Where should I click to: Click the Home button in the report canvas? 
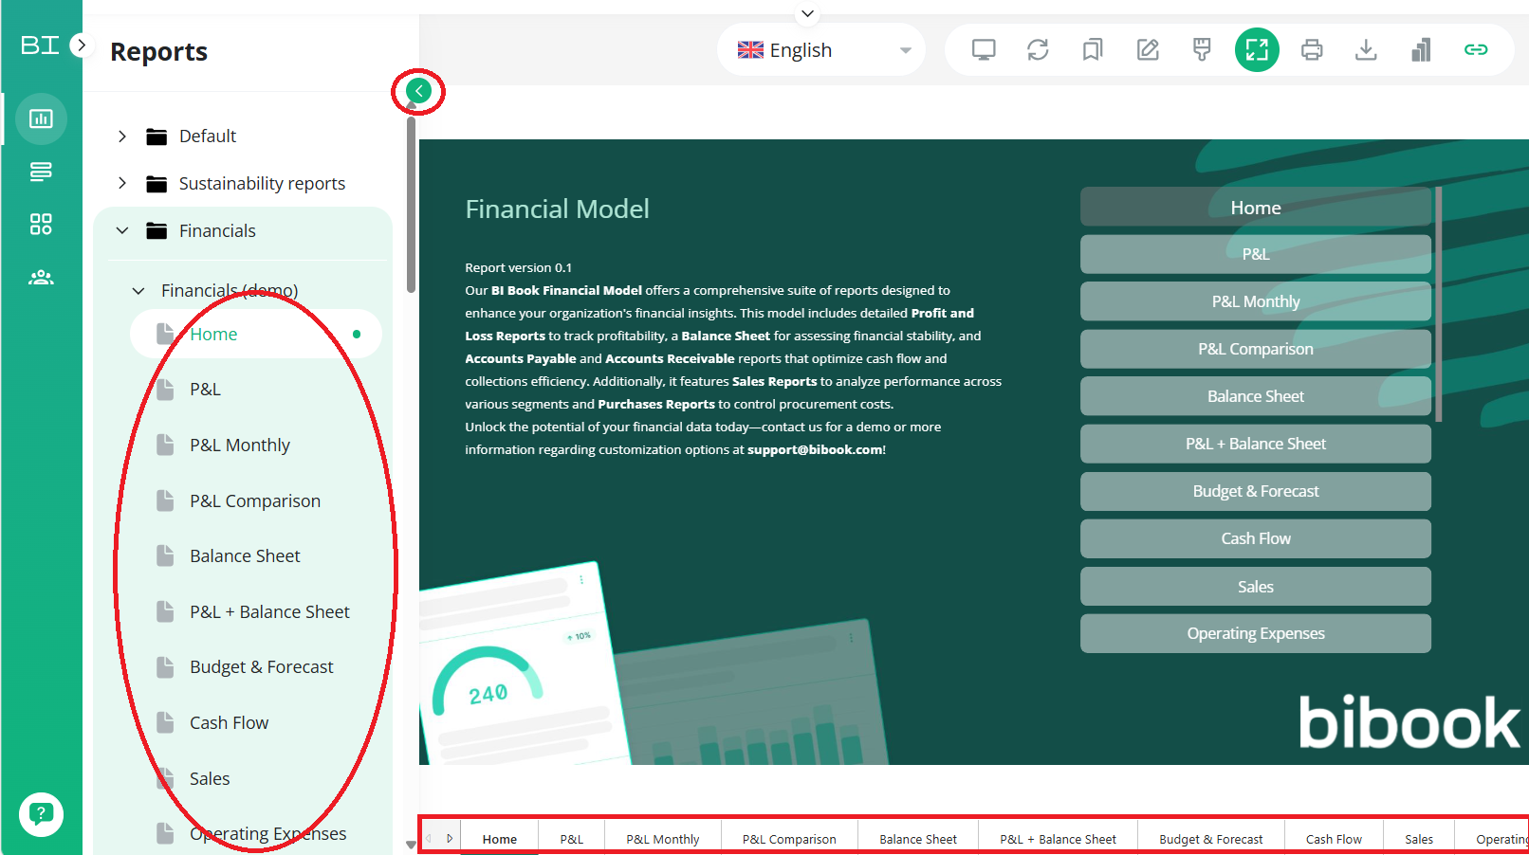(x=1256, y=207)
